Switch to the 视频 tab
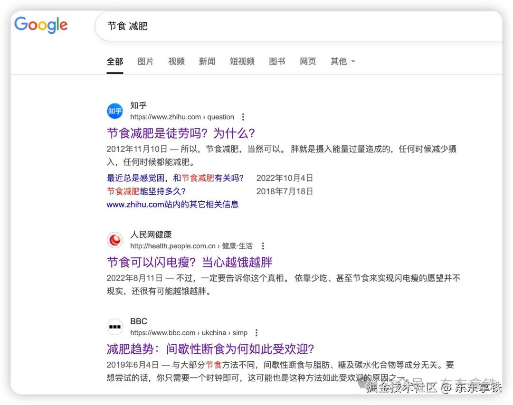 point(176,61)
